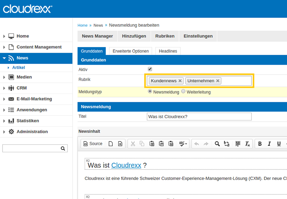Toggle bold formatting
This screenshot has height=199, width=287.
tap(260, 144)
